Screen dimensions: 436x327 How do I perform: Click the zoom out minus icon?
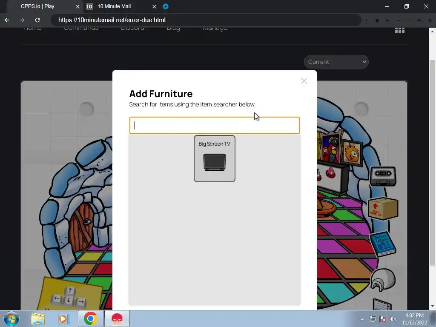point(399,20)
